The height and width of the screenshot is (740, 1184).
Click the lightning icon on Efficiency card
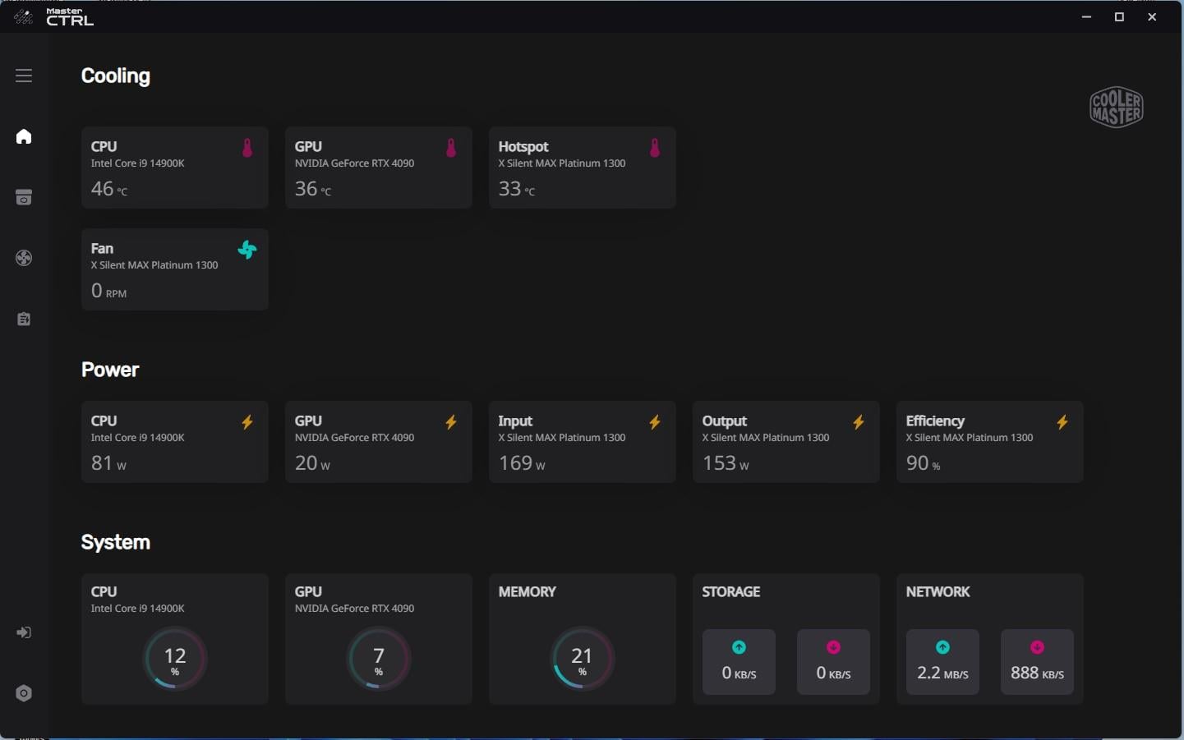(x=1062, y=422)
